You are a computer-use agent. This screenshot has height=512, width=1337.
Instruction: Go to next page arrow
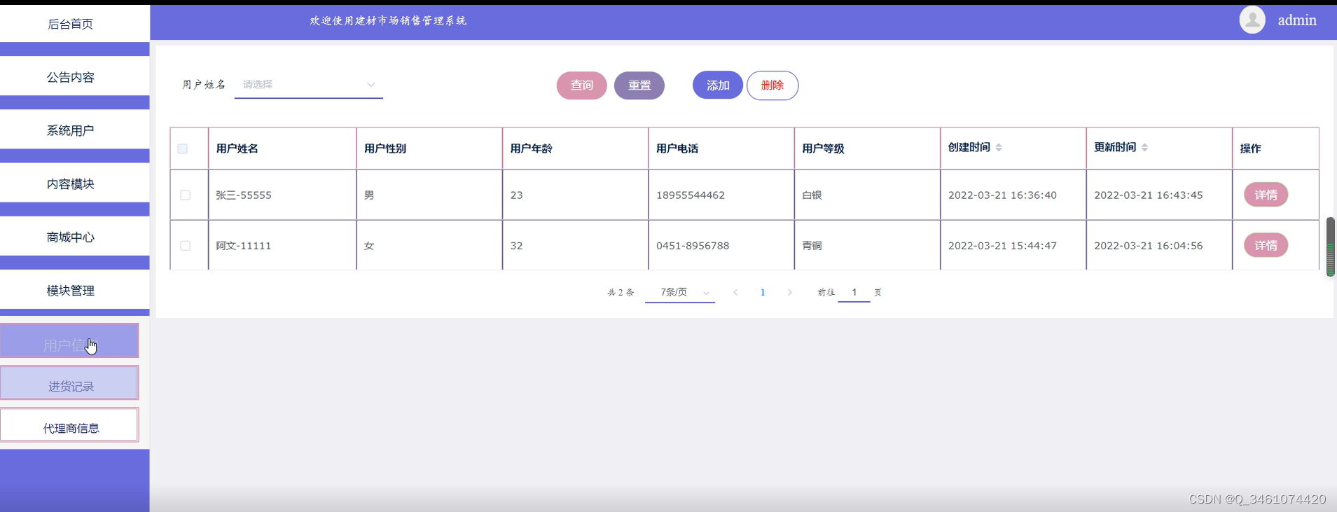click(x=790, y=292)
